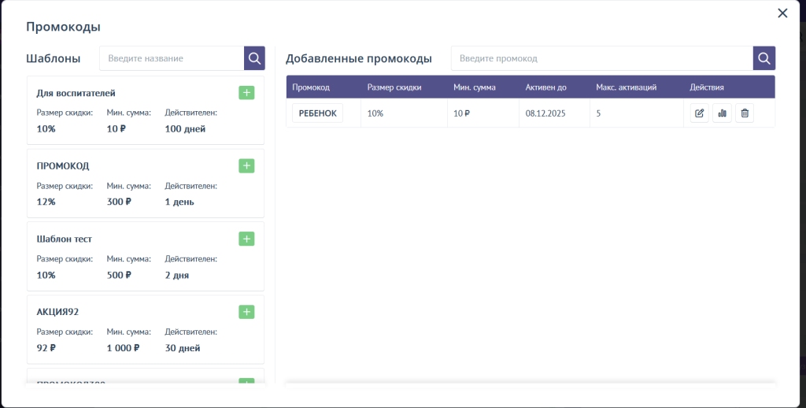Click the "Мин. сумма" column header
Viewport: 806px width, 408px height.
click(x=475, y=87)
